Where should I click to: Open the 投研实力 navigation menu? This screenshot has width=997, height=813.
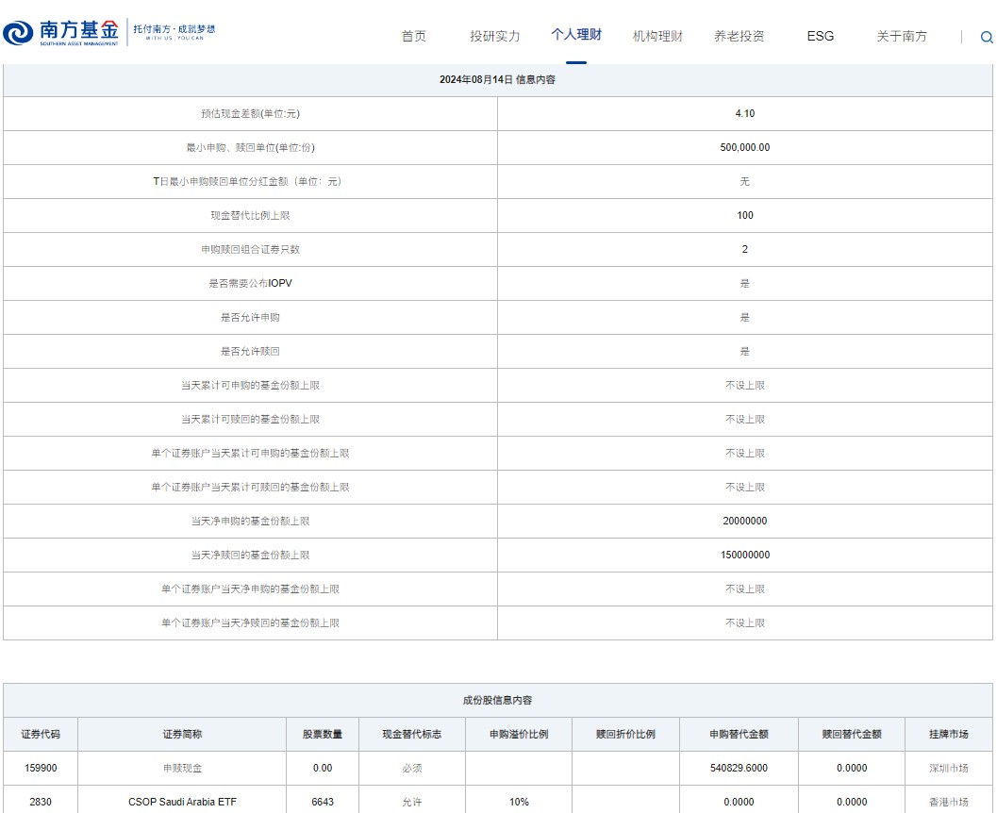494,36
